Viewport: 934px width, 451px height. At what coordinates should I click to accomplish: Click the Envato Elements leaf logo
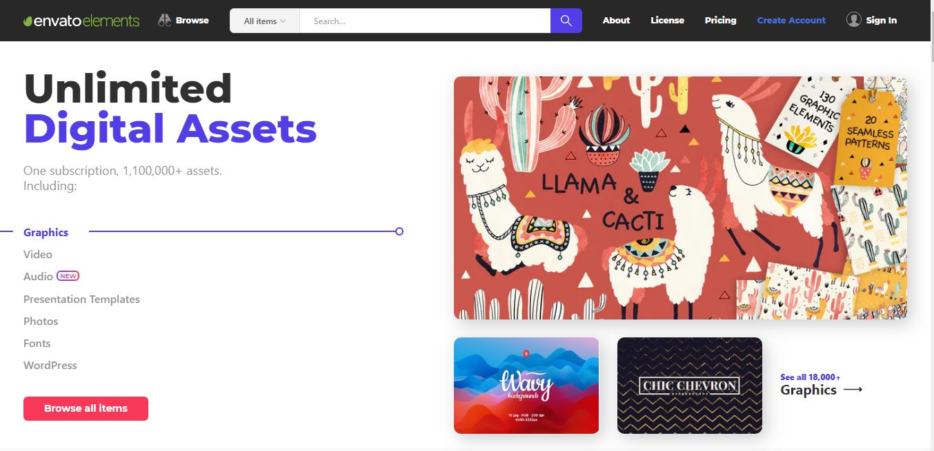point(28,19)
